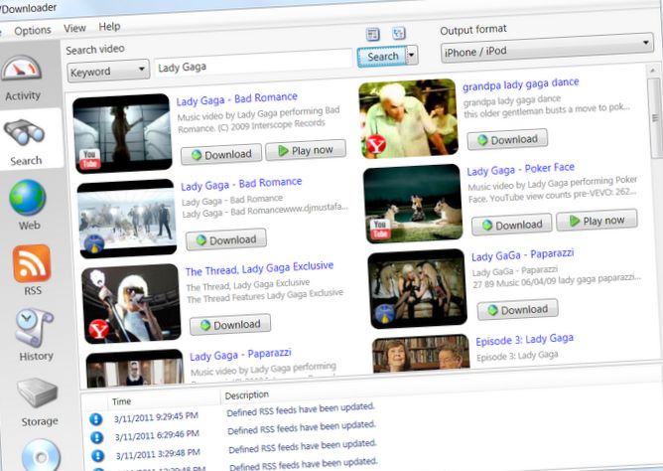The image size is (663, 471).
Task: Open grandpa lady gaga dance title link
Action: coord(520,83)
